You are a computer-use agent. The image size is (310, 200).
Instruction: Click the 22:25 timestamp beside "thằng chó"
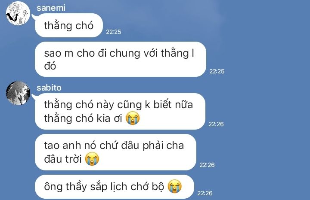[114, 32]
